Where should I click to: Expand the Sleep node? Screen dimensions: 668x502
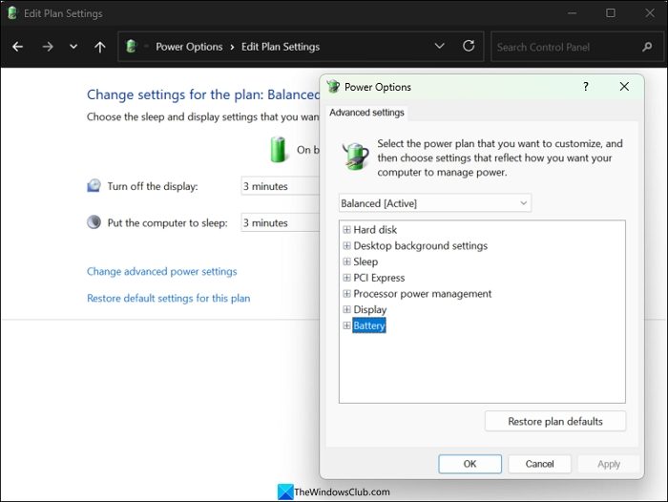pos(346,261)
